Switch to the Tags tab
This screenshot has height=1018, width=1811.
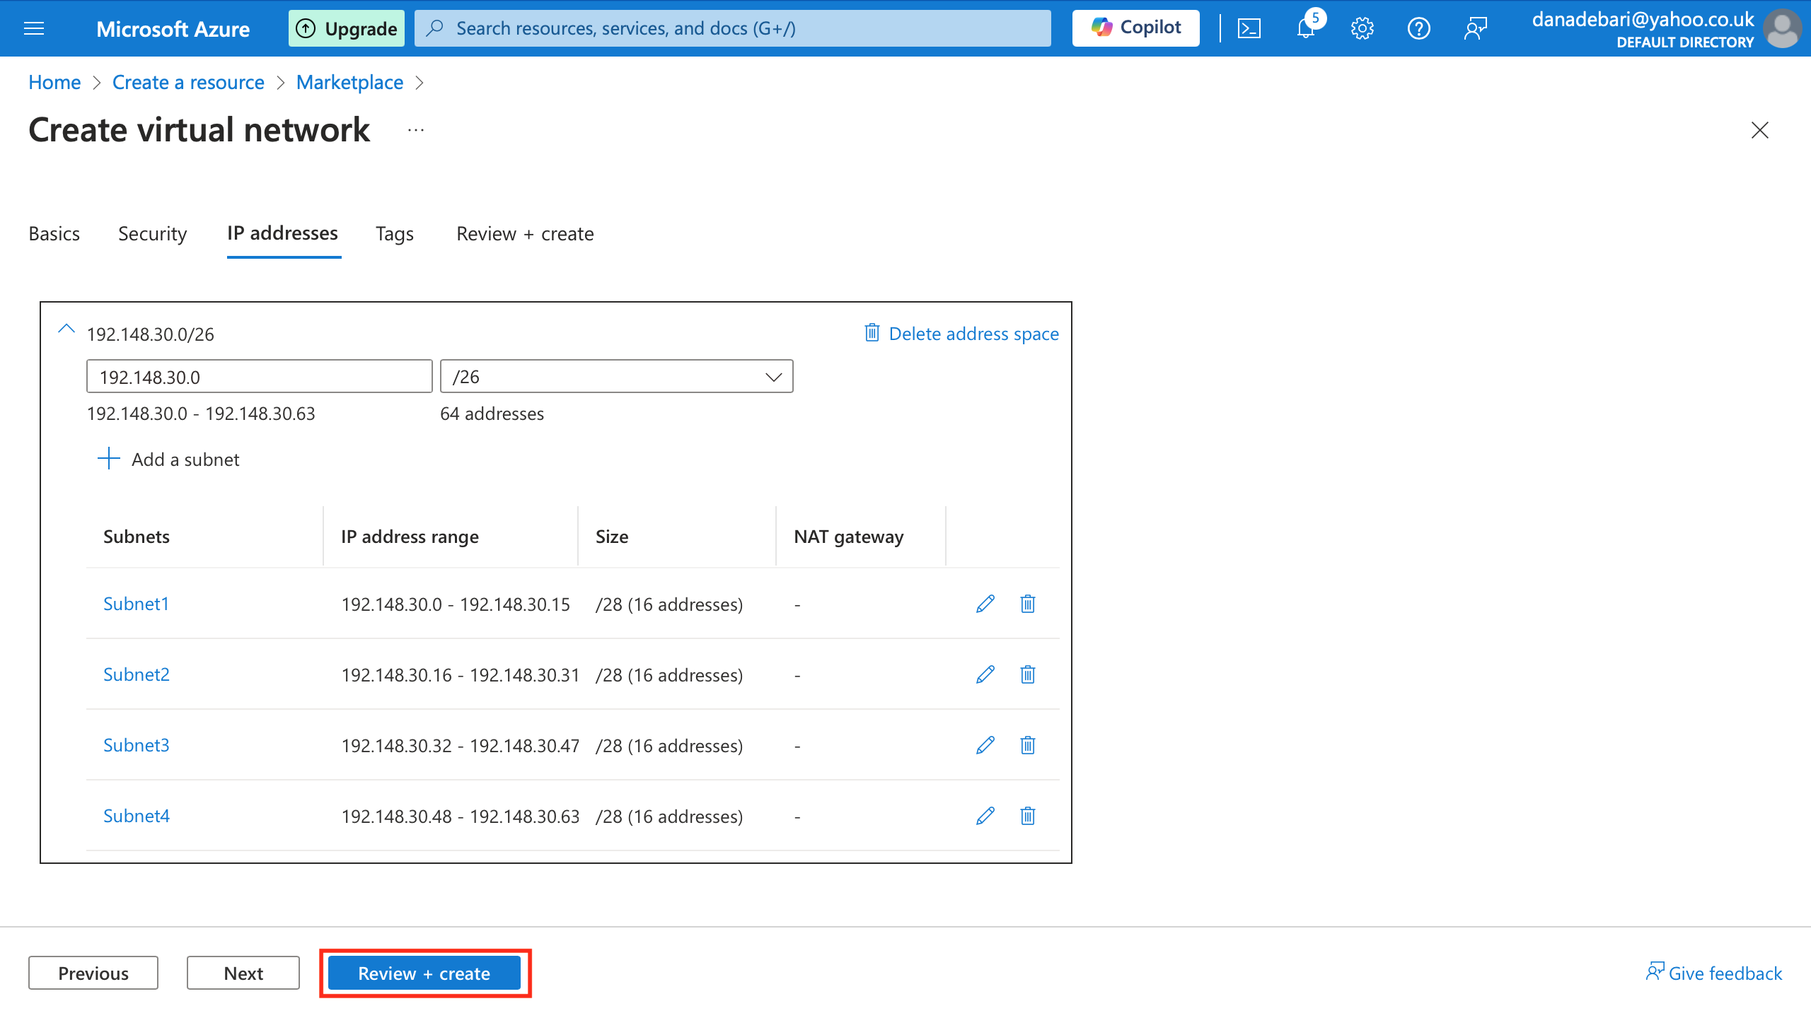click(x=394, y=234)
